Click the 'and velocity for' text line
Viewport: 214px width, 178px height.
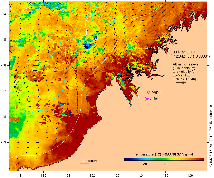point(184,72)
